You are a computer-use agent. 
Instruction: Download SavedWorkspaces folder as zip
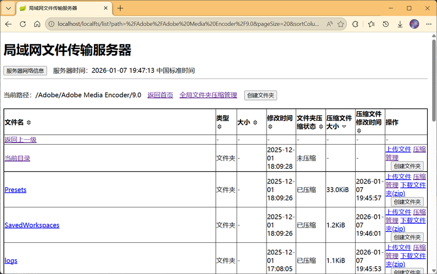point(413,221)
